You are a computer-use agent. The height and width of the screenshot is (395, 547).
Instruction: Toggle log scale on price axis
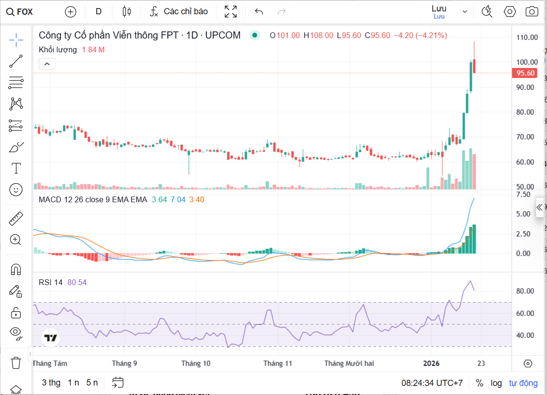(x=496, y=383)
